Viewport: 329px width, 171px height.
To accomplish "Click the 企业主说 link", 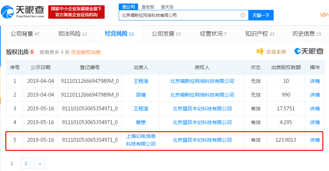I will pyautogui.click(x=276, y=51).
